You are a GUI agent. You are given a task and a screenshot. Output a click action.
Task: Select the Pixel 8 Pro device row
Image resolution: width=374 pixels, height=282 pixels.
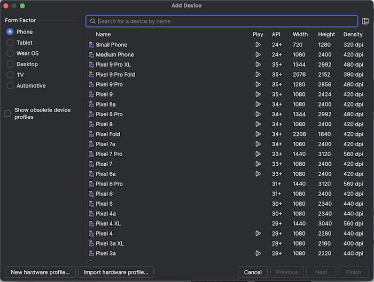pos(226,114)
